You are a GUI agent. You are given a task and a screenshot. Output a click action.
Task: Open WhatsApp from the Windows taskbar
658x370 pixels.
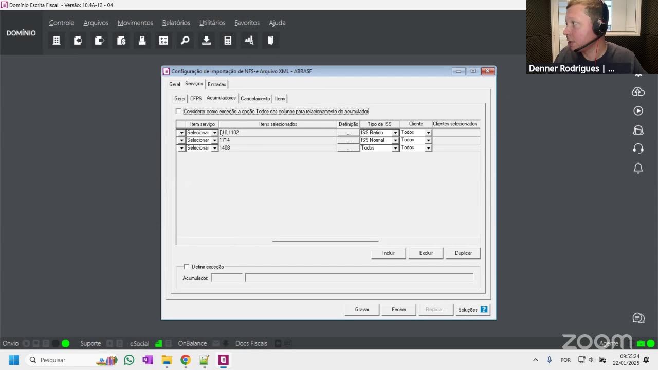[129, 360]
